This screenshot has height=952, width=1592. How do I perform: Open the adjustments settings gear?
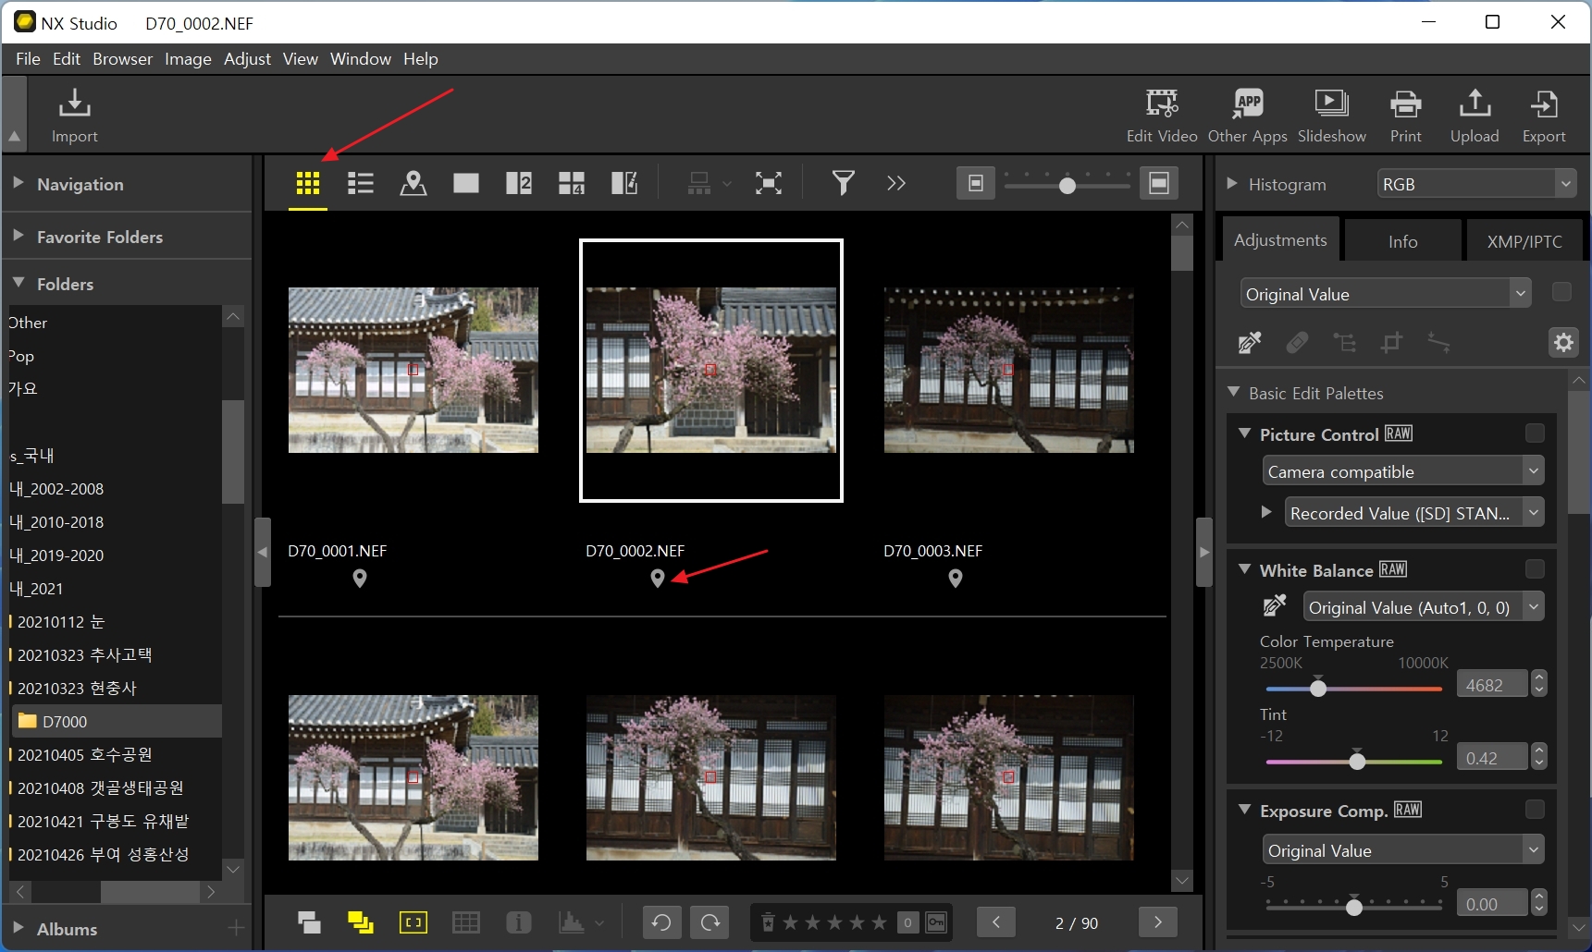coord(1563,343)
